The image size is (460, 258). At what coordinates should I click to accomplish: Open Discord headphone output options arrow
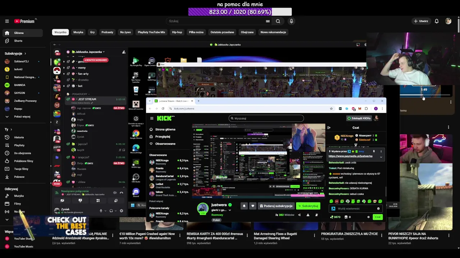pyautogui.click(x=115, y=211)
